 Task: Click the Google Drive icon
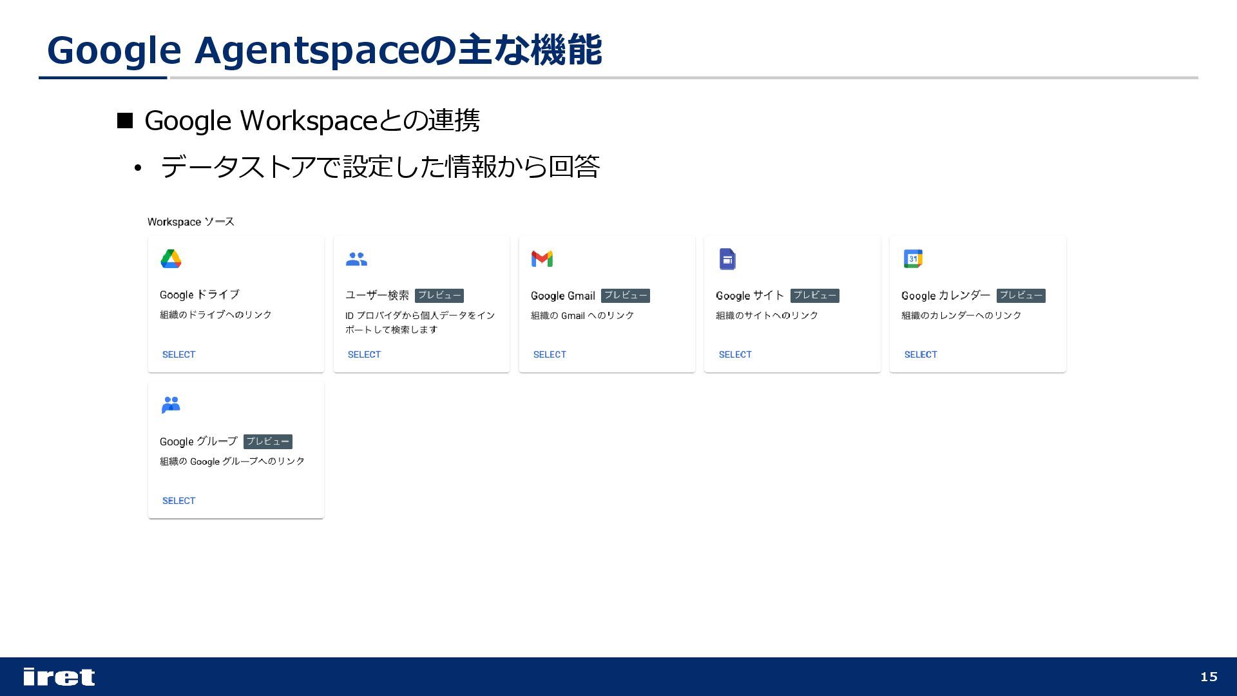(171, 259)
